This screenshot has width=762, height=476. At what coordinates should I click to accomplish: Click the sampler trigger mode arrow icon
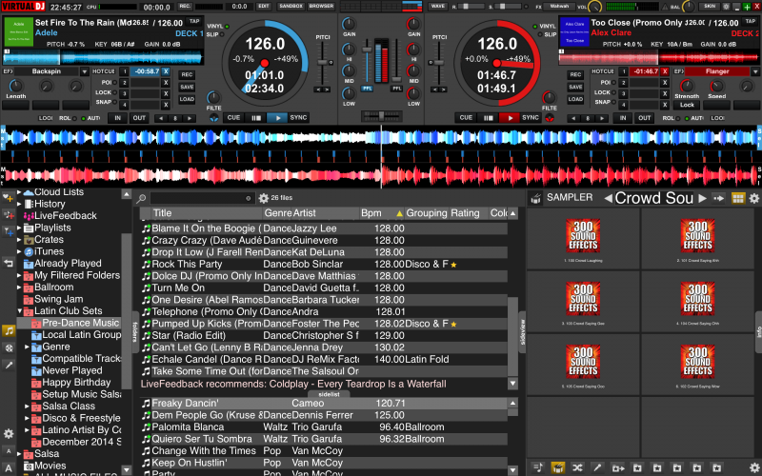pyautogui.click(x=718, y=198)
